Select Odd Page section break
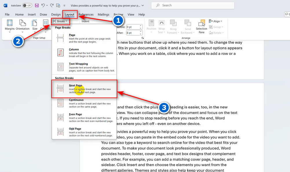Screen dimensions: 290x172 coord(84,132)
